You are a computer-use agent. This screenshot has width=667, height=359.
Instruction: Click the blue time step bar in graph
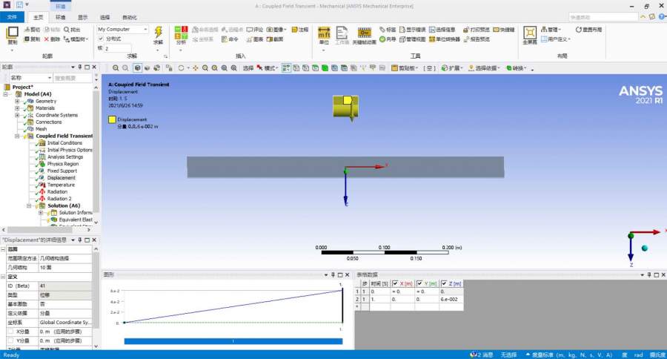233,341
